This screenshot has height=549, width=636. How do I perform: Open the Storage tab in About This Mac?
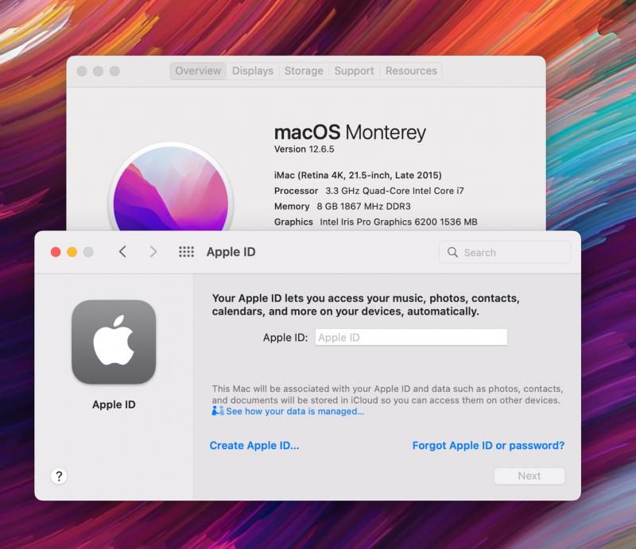[304, 71]
